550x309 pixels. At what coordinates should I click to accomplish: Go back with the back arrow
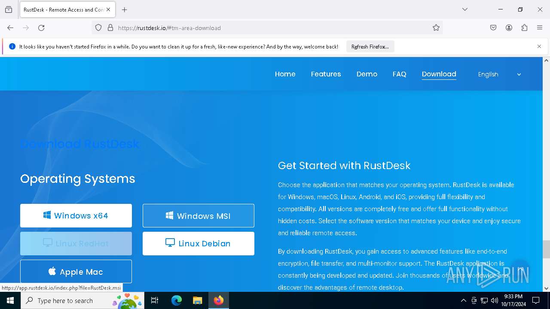tap(10, 28)
